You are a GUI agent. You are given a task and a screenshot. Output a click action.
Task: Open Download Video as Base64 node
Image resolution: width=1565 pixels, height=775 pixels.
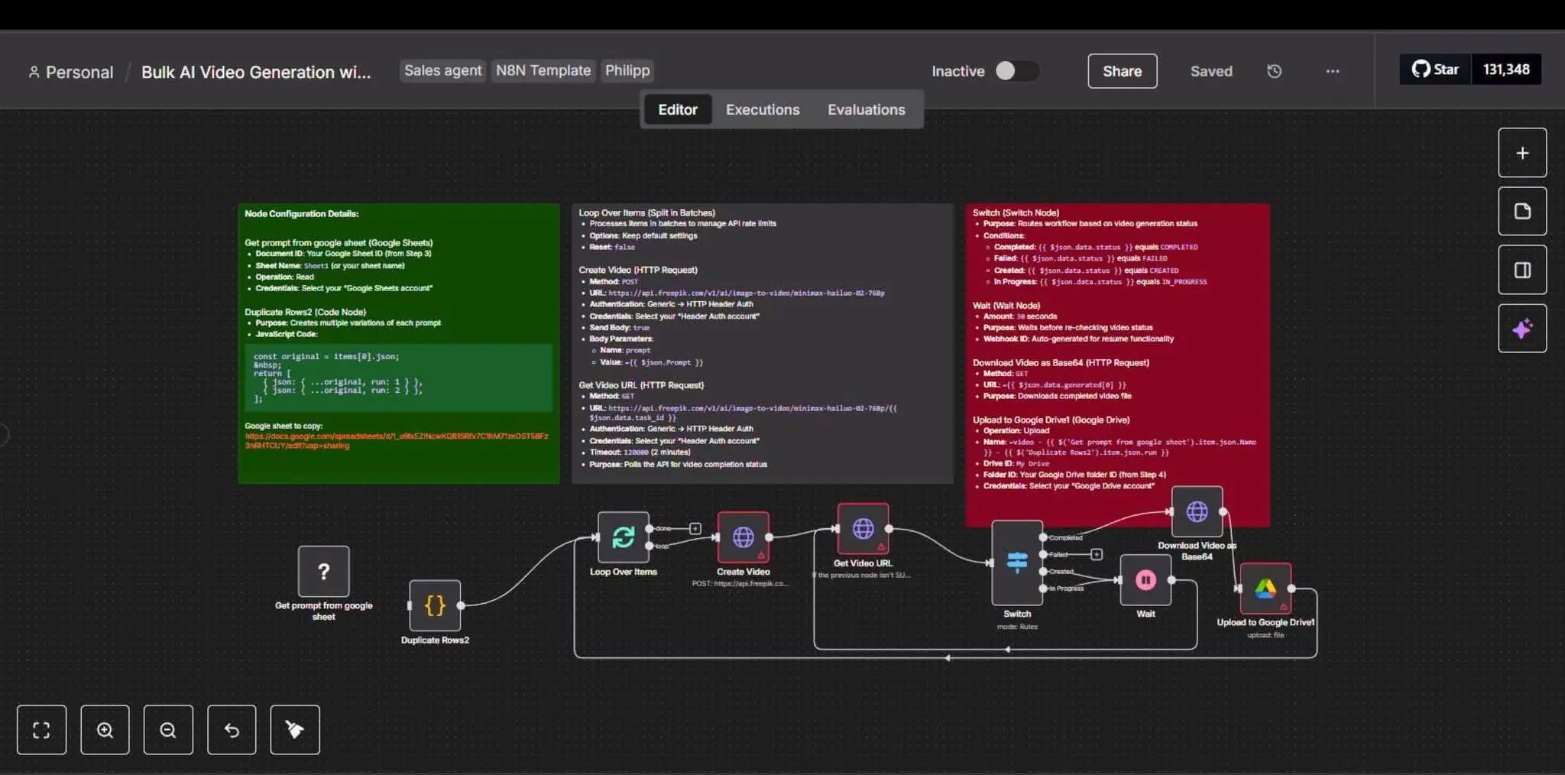pyautogui.click(x=1197, y=511)
